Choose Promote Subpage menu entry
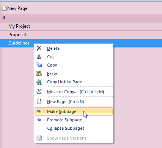The image size is (162, 148). click(74, 120)
